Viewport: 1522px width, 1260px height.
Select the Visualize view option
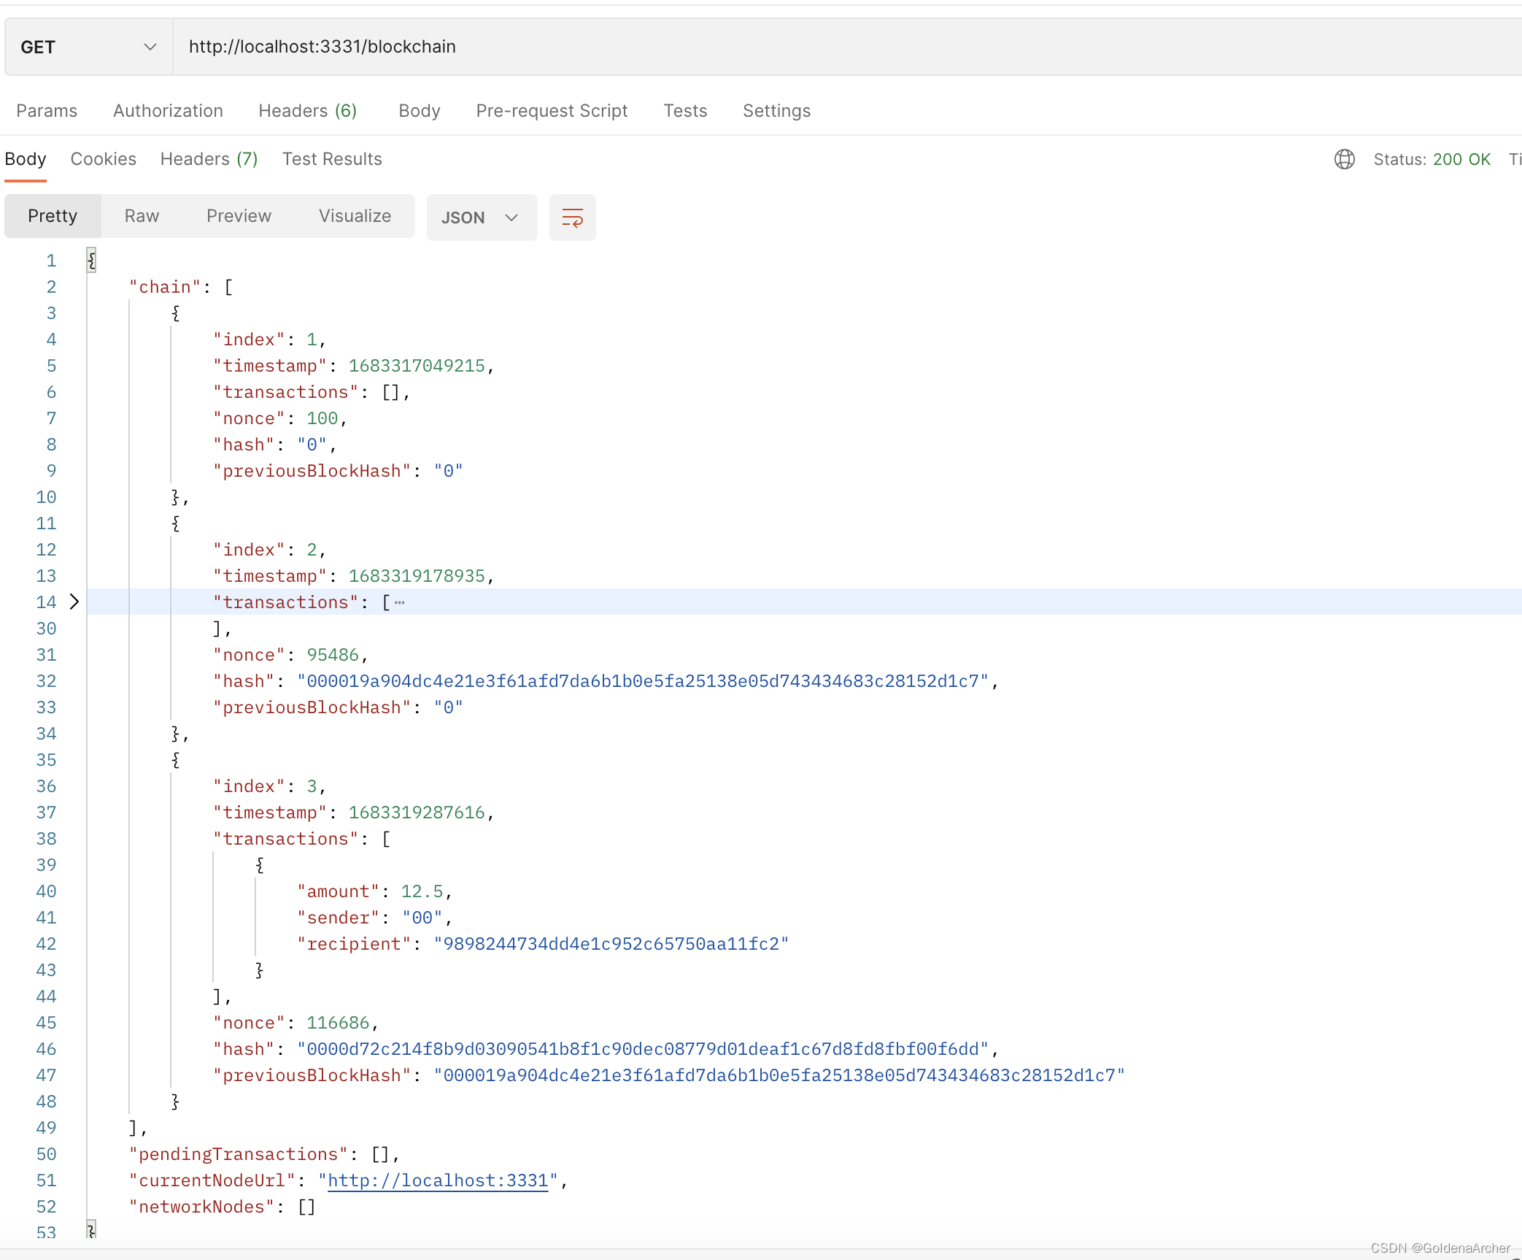[x=355, y=216]
